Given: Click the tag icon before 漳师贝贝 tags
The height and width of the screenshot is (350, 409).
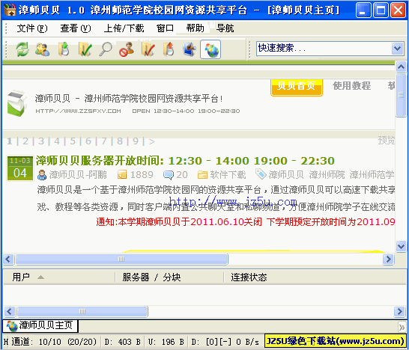Looking at the screenshot, I should (261, 174).
